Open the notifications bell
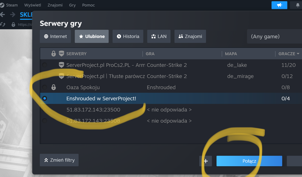This screenshot has width=302, height=177. click(x=297, y=5)
